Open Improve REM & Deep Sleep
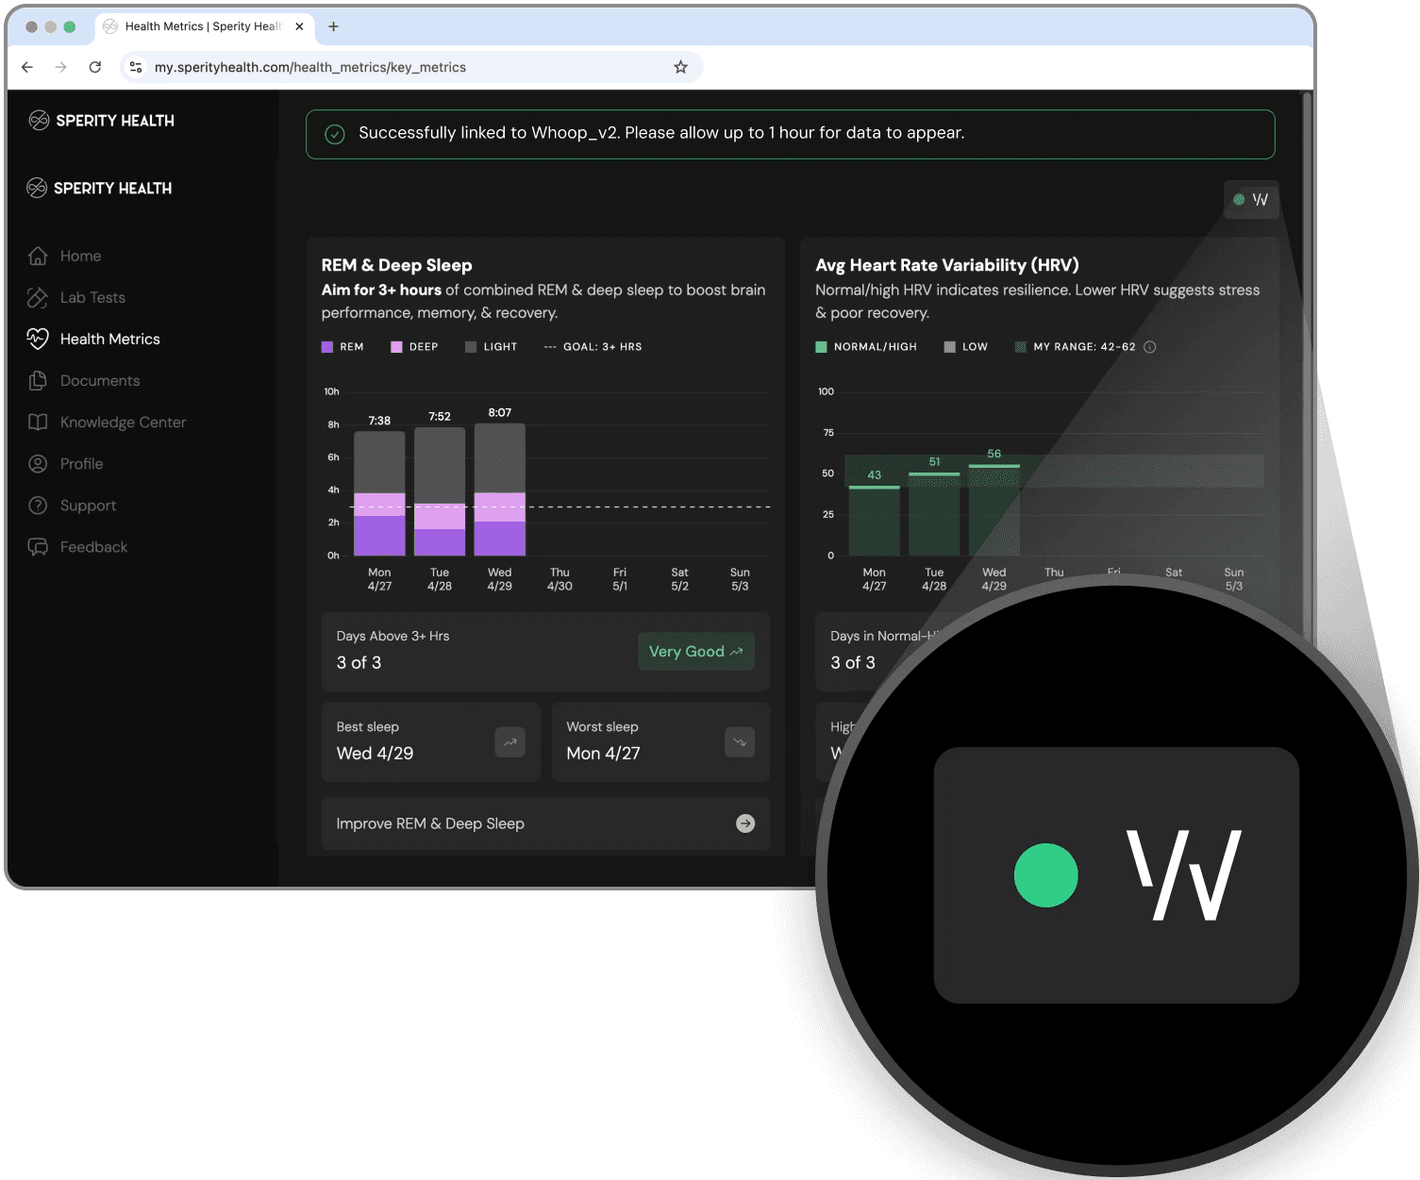 point(545,823)
